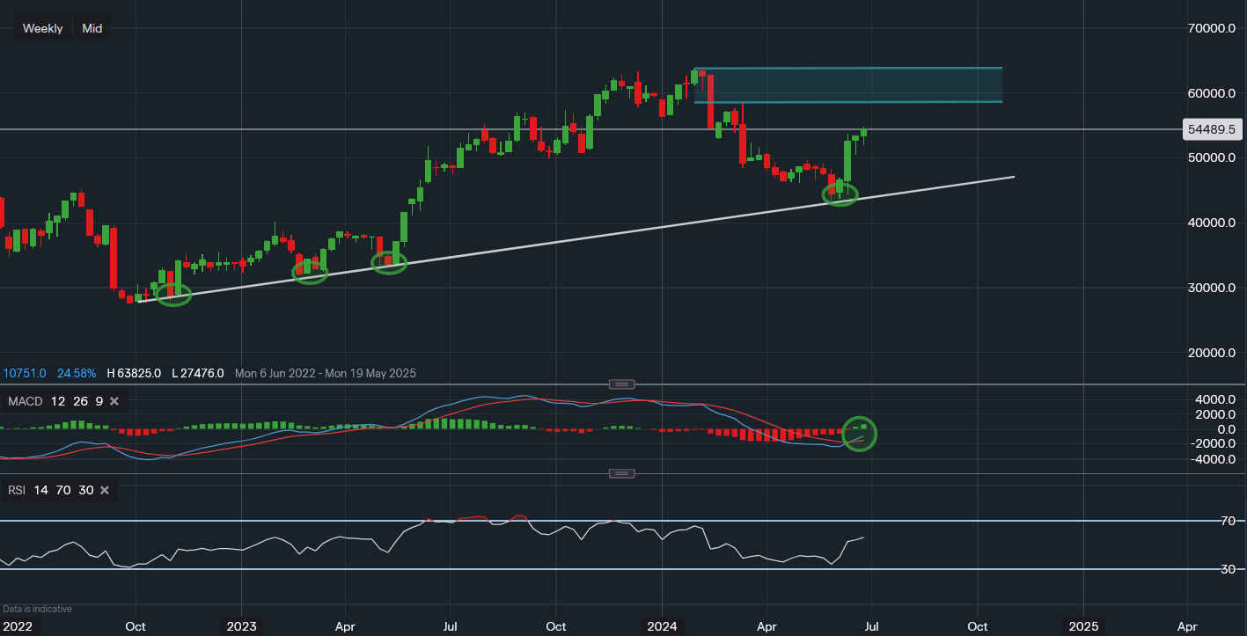Grab the resize handle above the MACD pane
The height and width of the screenshot is (636, 1247).
click(622, 384)
